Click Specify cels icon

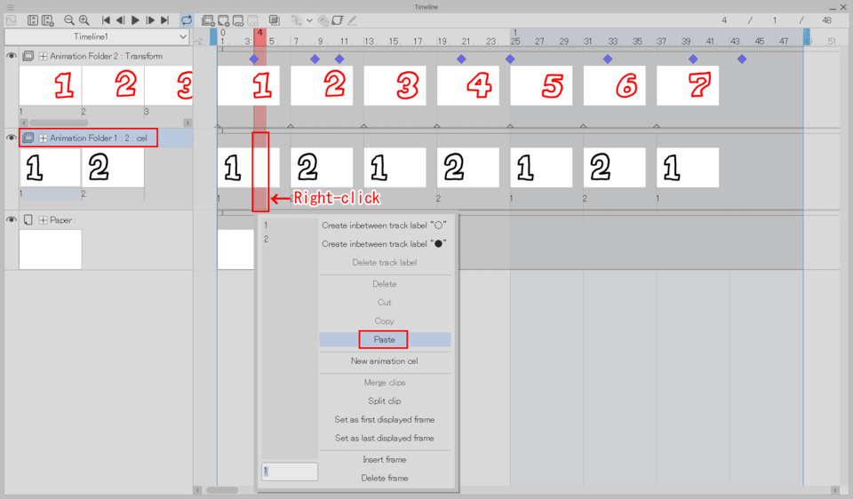click(238, 20)
